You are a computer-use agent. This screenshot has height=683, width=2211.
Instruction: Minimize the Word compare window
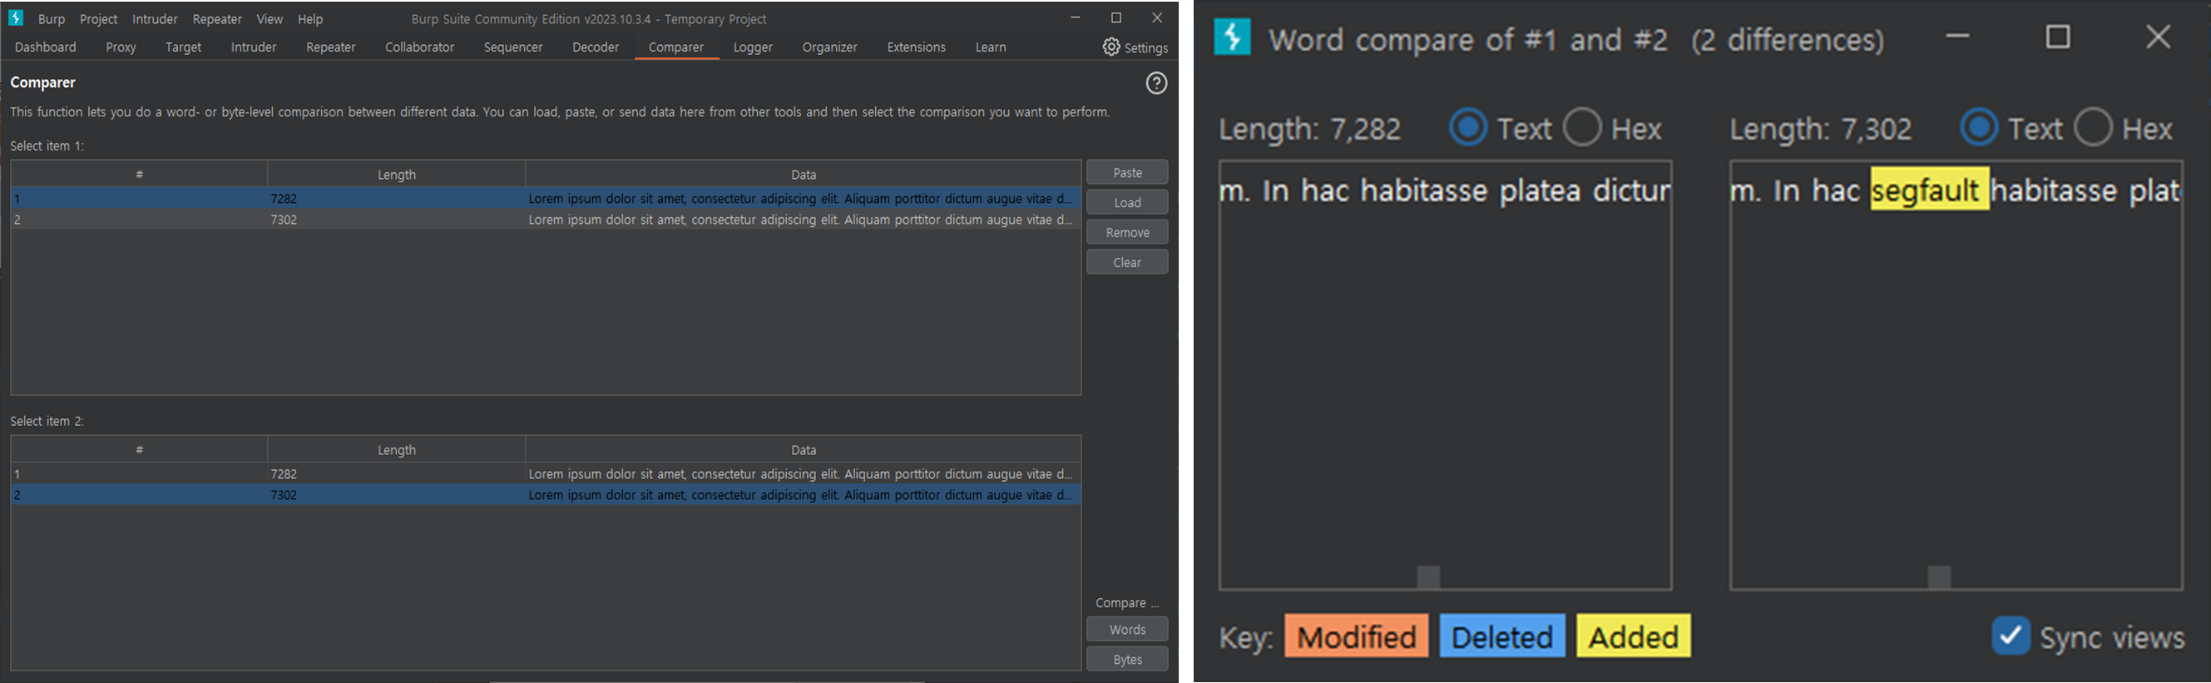[x=1958, y=37]
